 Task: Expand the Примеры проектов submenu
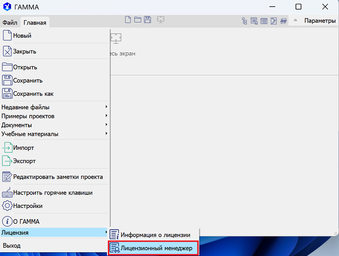54,116
